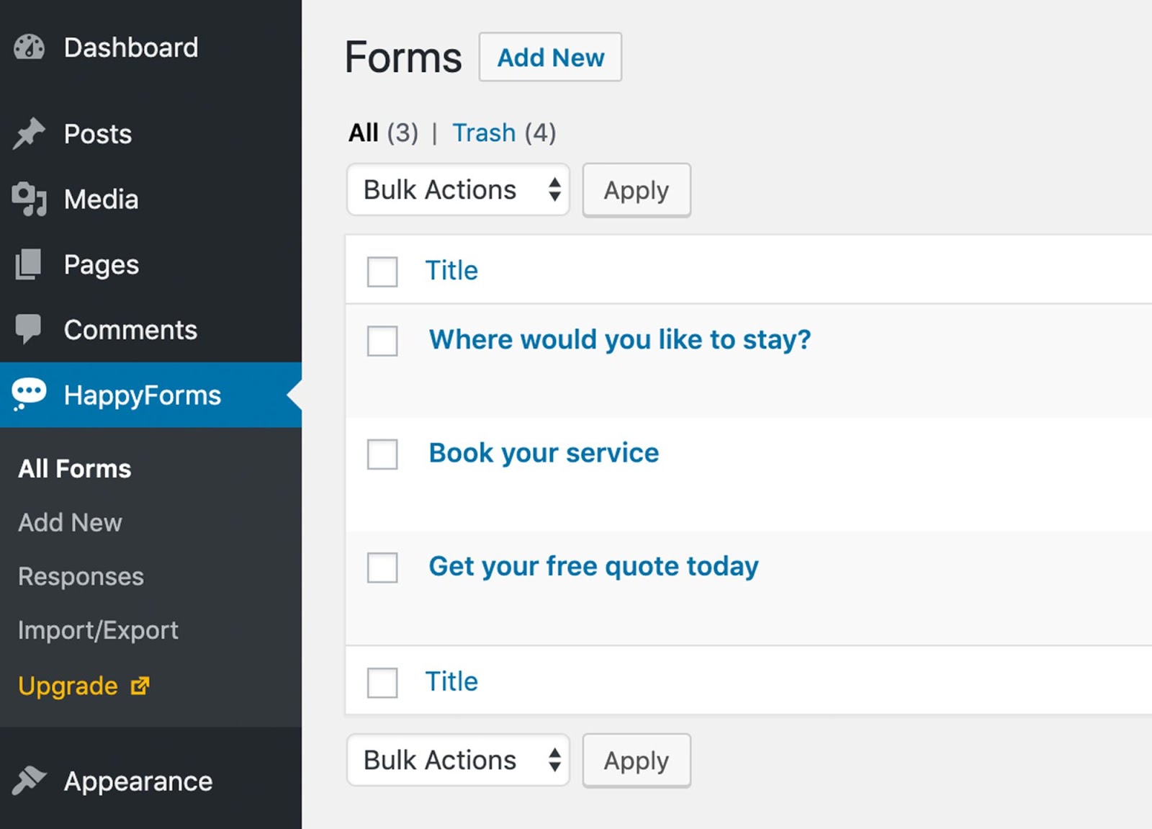Open the Media menu item
This screenshot has width=1152, height=829.
(x=150, y=200)
